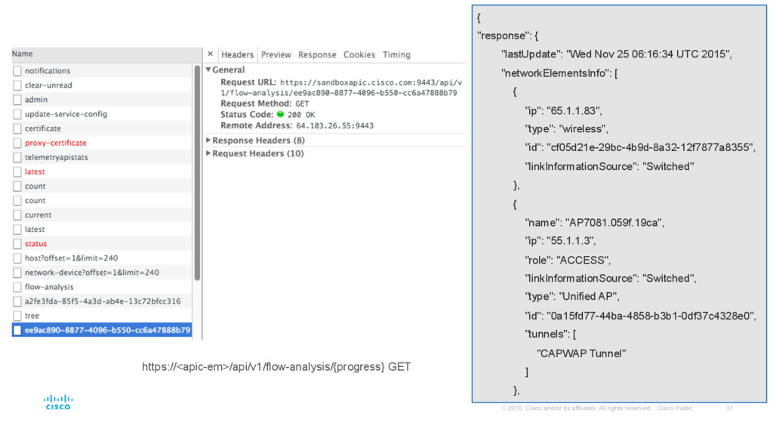Check the box next to status

[x=17, y=244]
